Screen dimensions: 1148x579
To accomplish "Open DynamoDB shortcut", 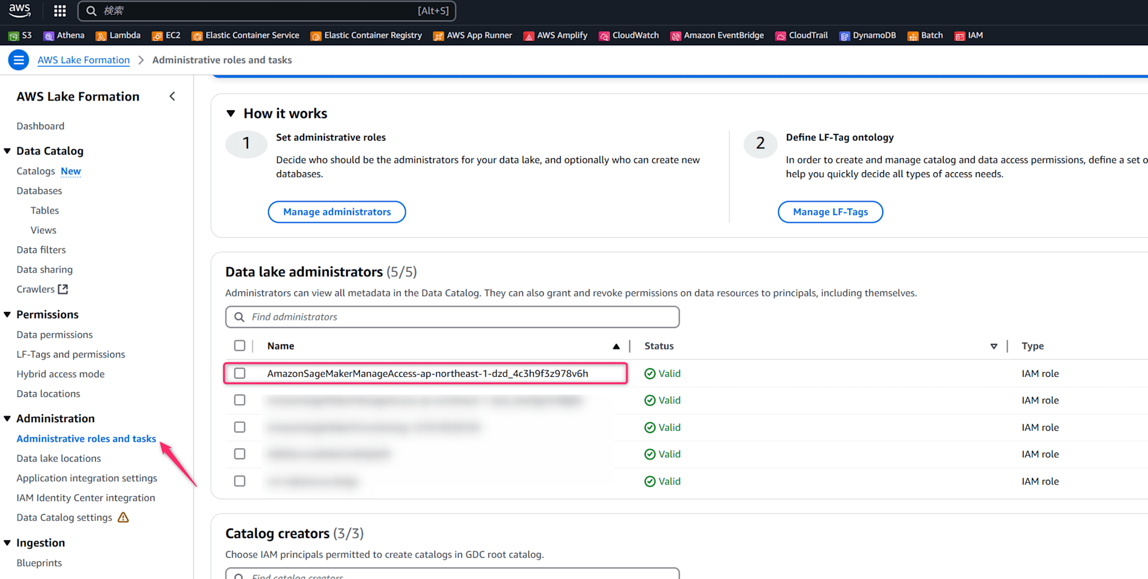I will coord(868,36).
